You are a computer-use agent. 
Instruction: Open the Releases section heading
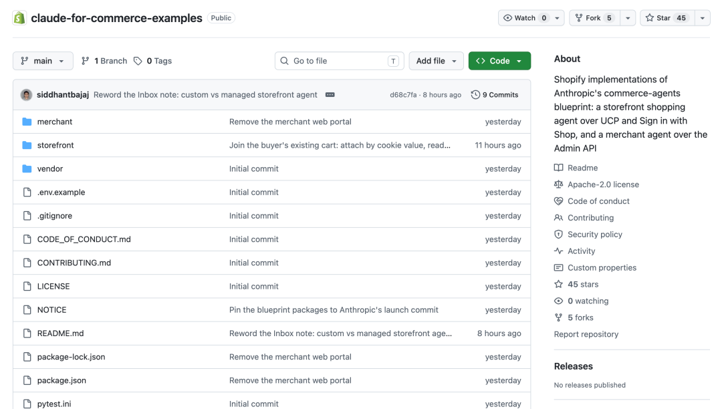click(574, 366)
